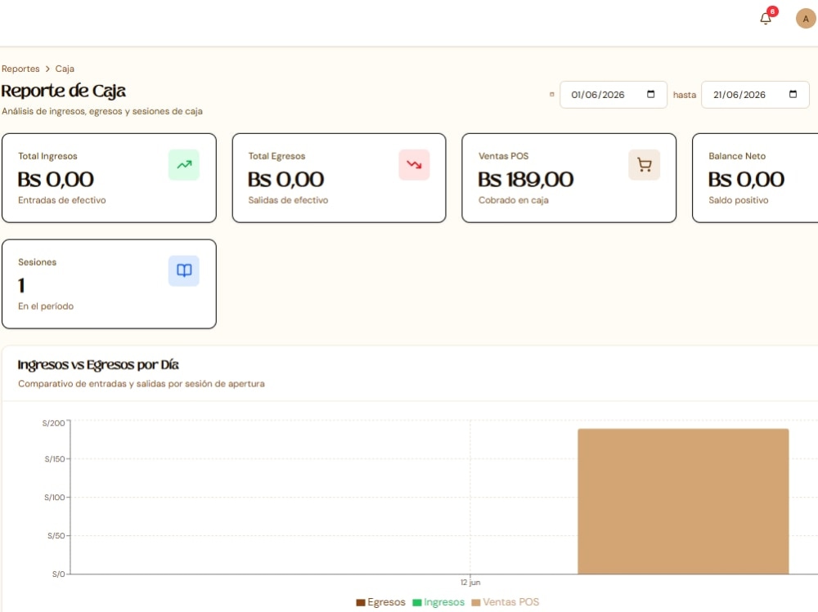Click the breadcrumb chevron after Reportes
This screenshot has height=612, width=818.
(x=47, y=69)
